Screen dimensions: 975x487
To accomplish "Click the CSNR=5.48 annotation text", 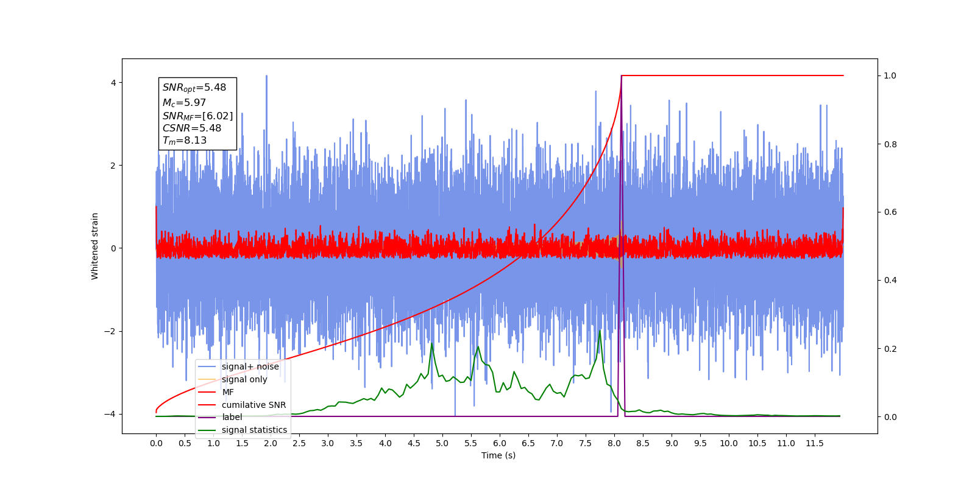I will pyautogui.click(x=192, y=128).
